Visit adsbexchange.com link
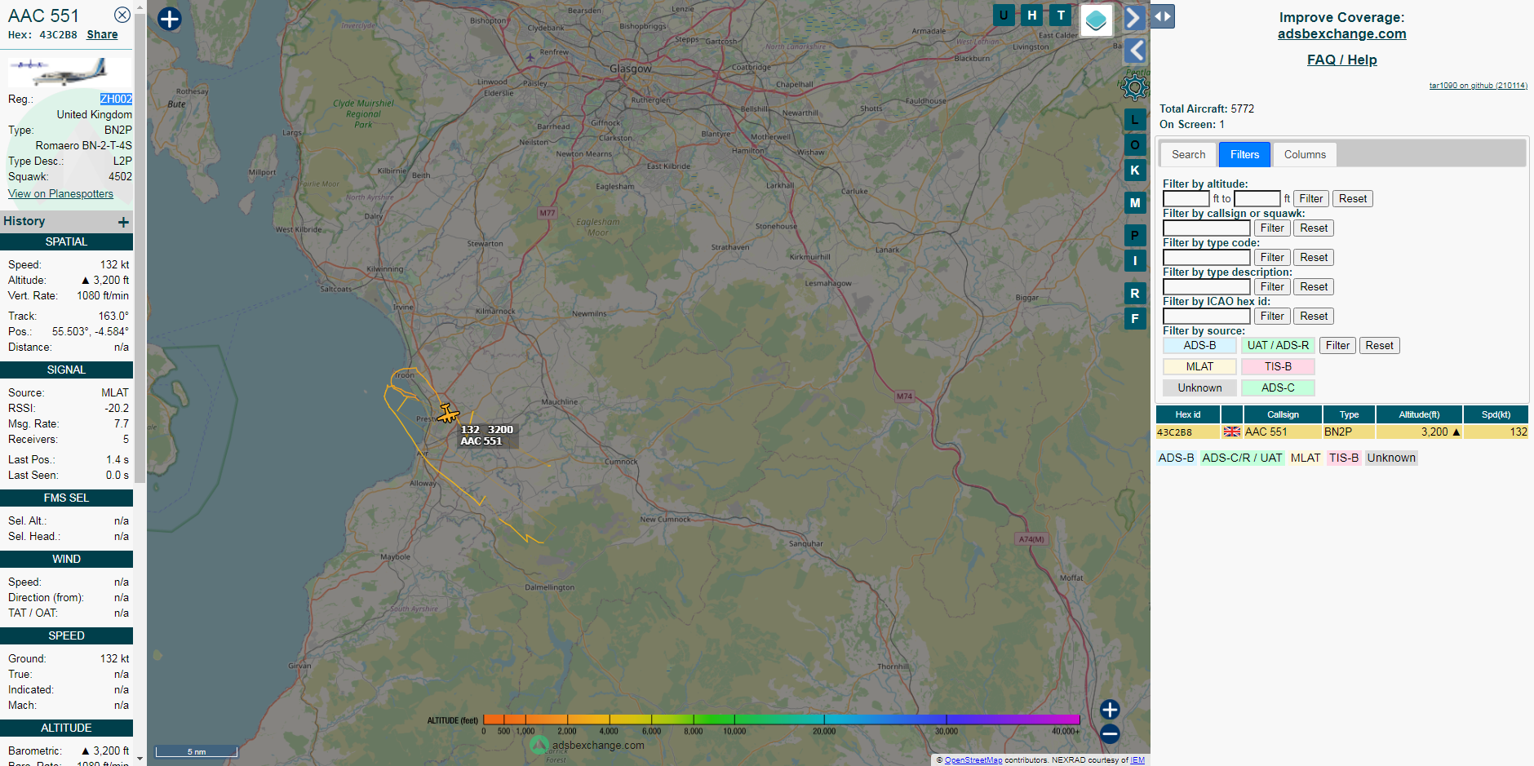 click(1341, 33)
